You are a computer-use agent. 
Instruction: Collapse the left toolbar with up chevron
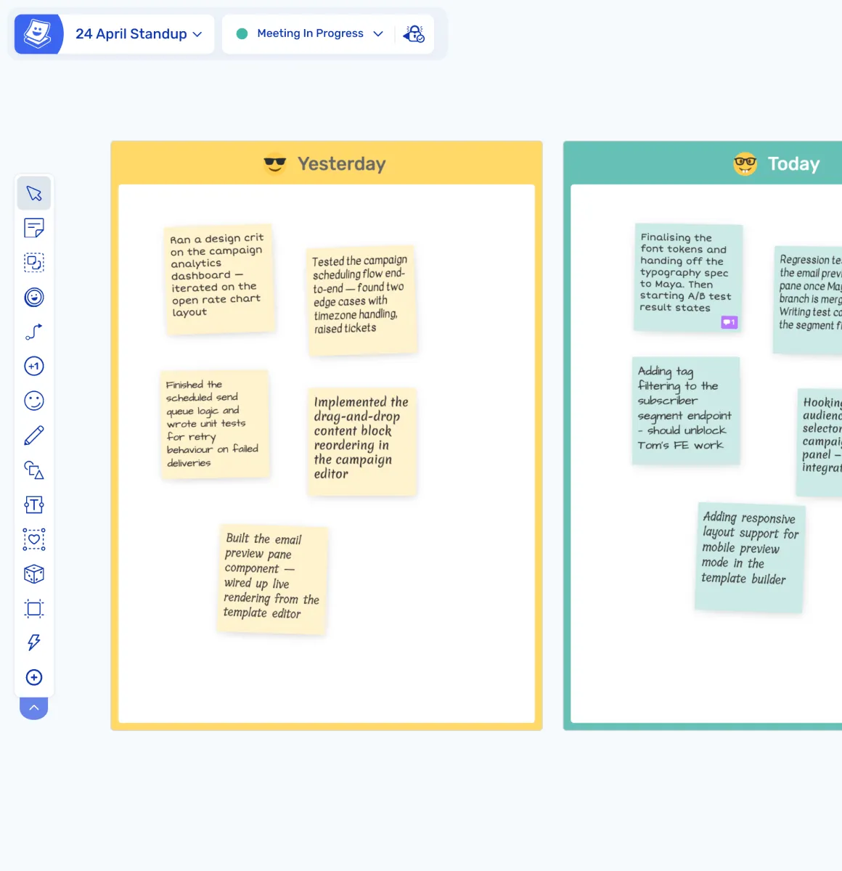point(34,708)
